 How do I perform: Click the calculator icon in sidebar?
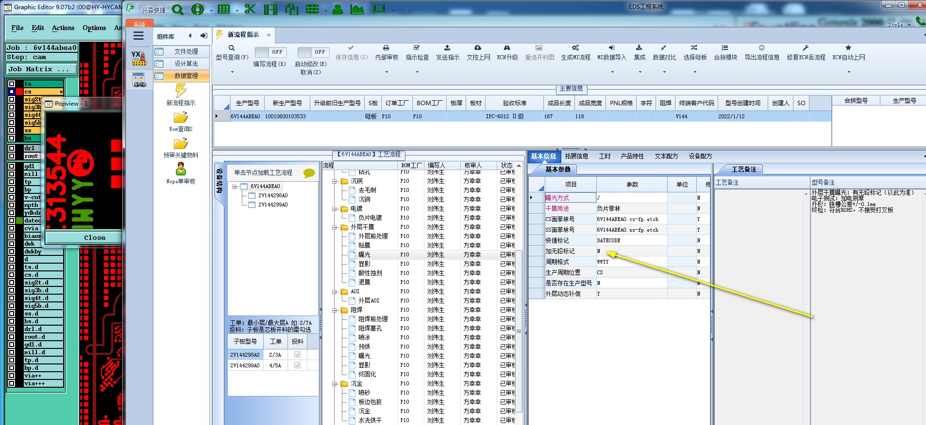click(x=139, y=80)
